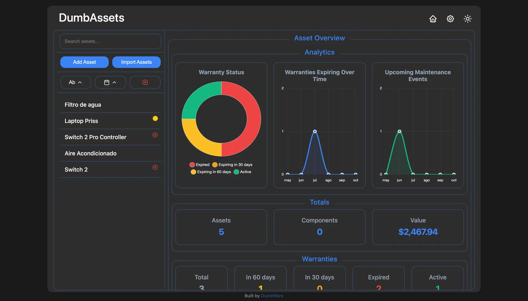Viewport: 528px width, 301px height.
Task: Toggle the Expired legend item
Action: click(200, 165)
